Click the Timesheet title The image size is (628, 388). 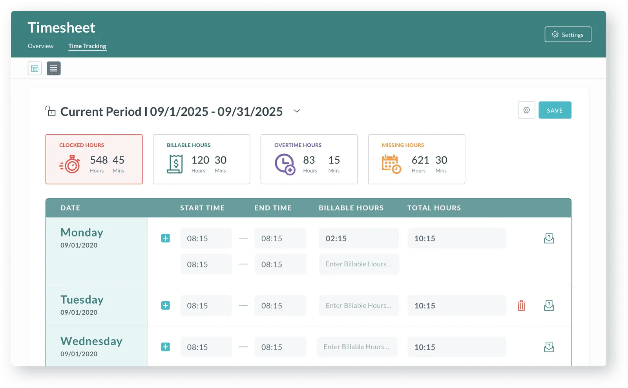61,27
